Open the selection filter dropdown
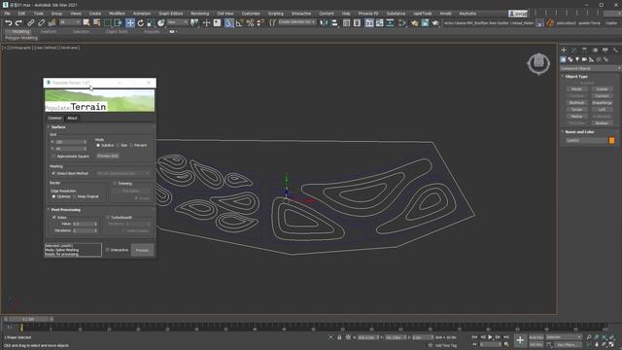The width and height of the screenshot is (622, 350). [70, 22]
